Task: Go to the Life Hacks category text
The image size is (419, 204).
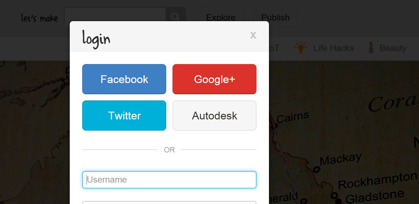Action: 333,48
